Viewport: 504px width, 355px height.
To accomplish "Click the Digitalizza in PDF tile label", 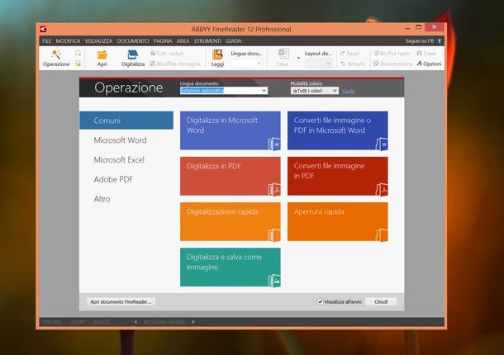I will pos(213,166).
